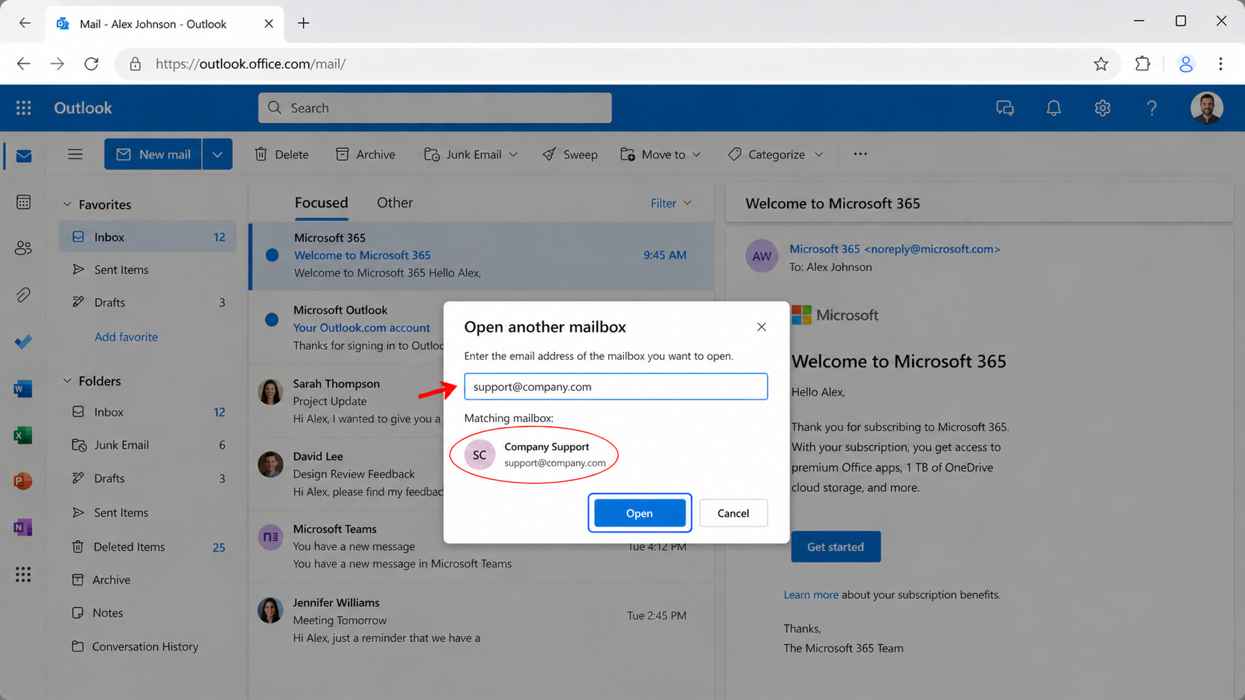Launch Excel from the left app rail
This screenshot has height=700, width=1245.
[x=23, y=434]
